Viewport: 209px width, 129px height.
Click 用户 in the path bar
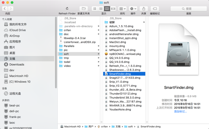click(x=89, y=126)
